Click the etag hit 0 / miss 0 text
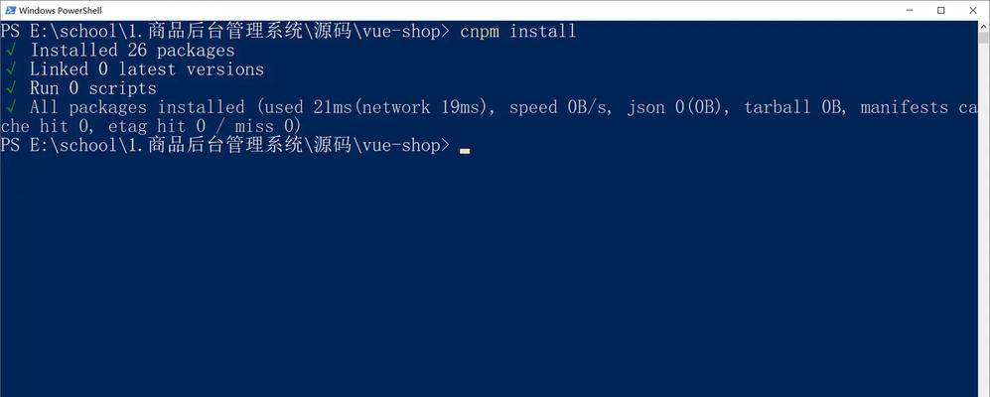 202,126
